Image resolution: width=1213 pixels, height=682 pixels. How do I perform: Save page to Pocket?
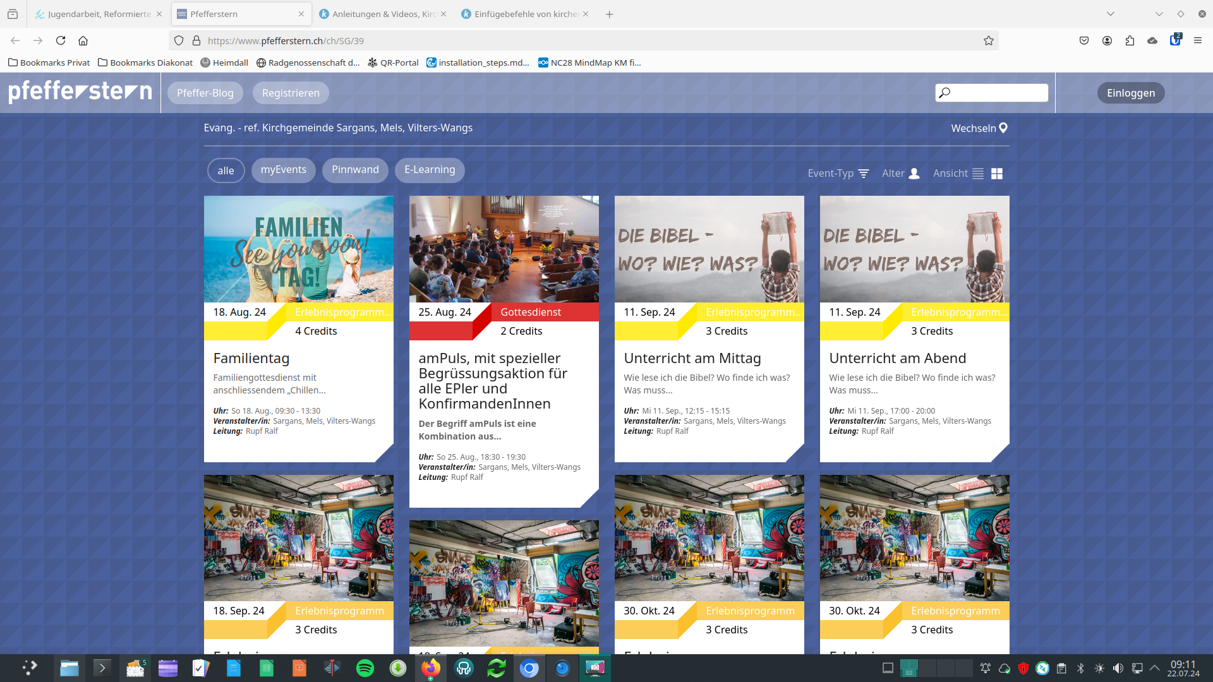point(1084,40)
